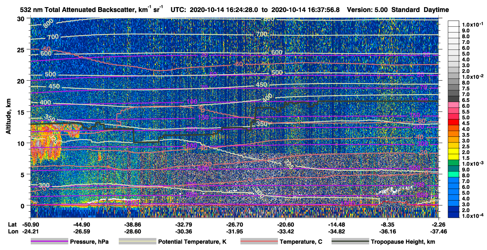487x250 pixels.
Task: Click the colorbar label 5.5
Action: tap(465, 112)
